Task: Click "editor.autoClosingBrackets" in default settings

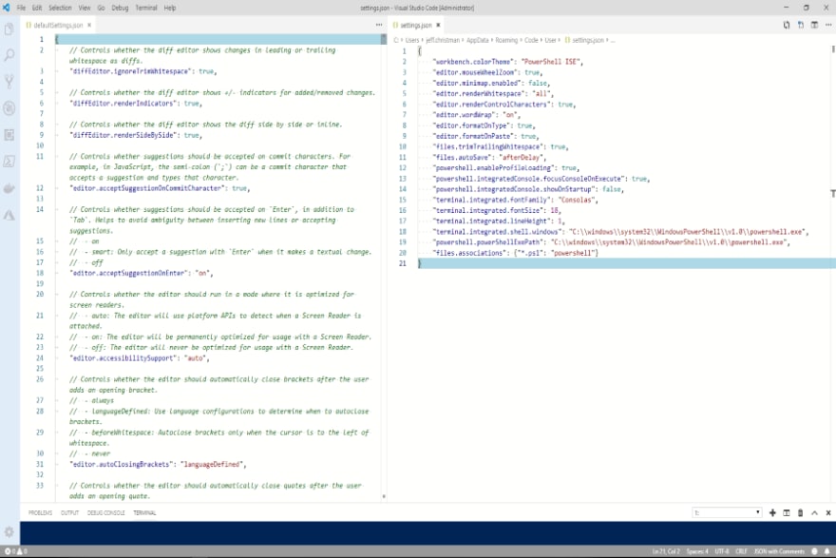Action: (158, 464)
